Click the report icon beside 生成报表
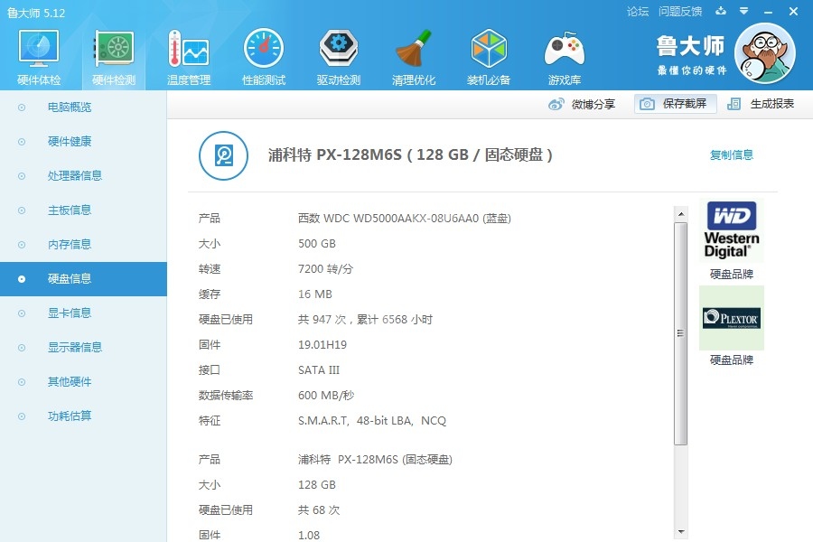Screen dimensions: 813x542 click(734, 104)
